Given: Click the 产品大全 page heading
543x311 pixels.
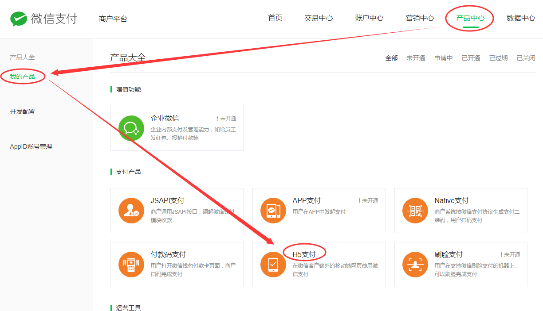Looking at the screenshot, I should point(128,58).
